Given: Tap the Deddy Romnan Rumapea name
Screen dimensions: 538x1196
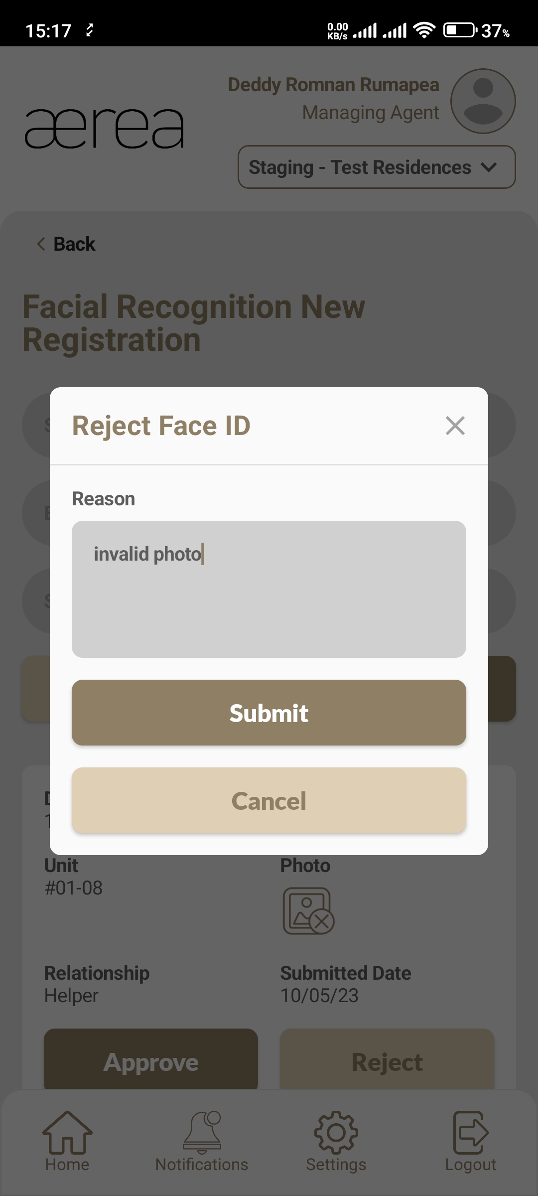Looking at the screenshot, I should 333,85.
